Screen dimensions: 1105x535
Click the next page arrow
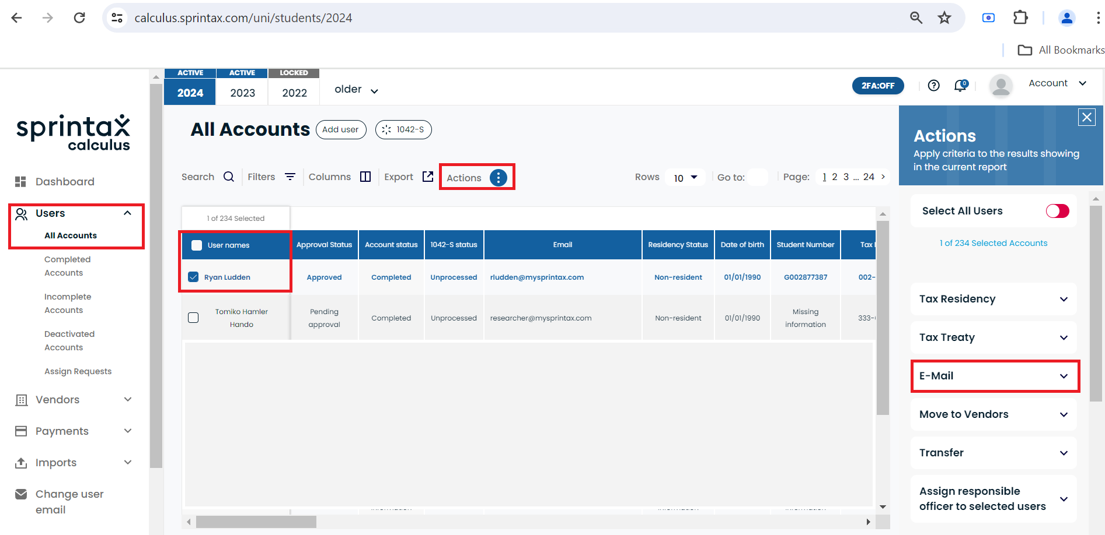[x=883, y=177]
